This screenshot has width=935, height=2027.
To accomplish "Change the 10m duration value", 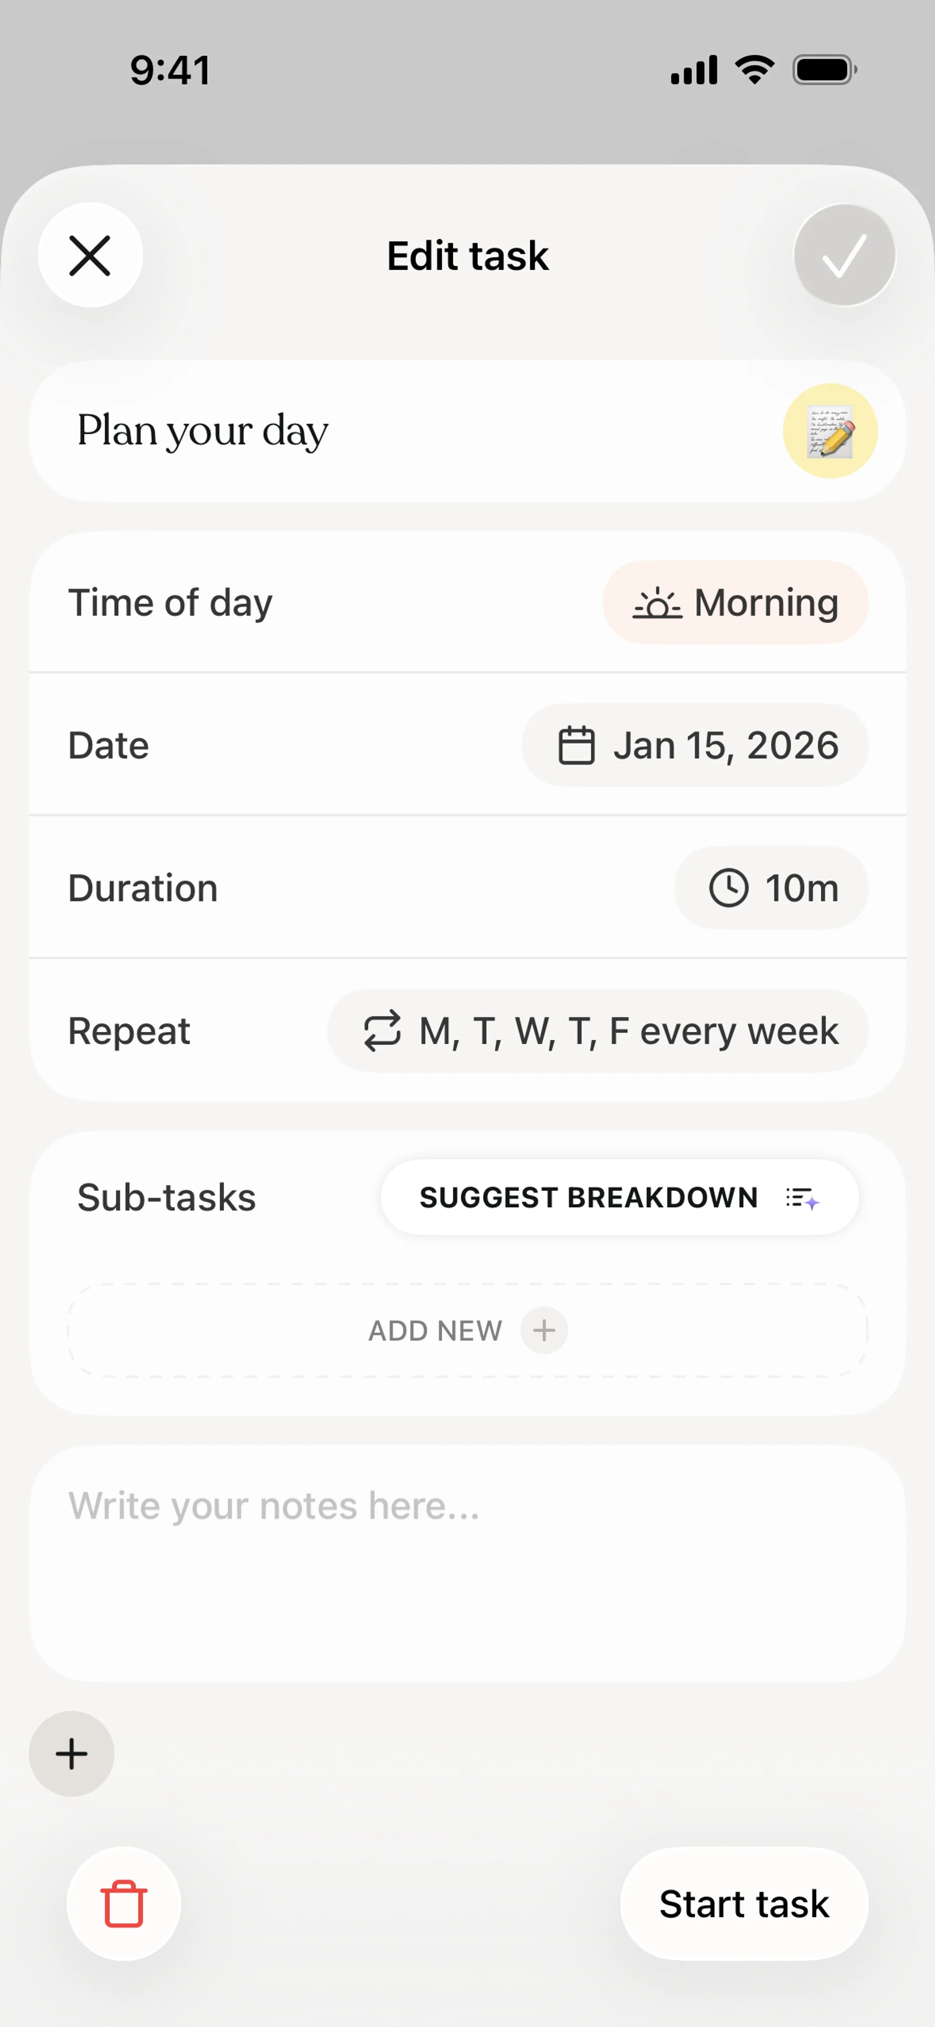I will coord(801,888).
